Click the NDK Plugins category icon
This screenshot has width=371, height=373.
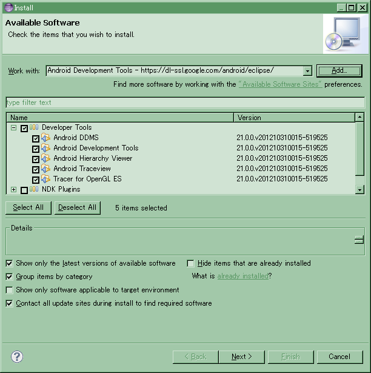[34, 189]
